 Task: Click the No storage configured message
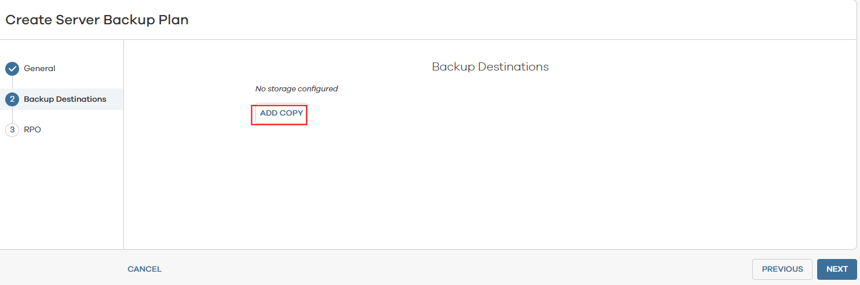296,89
